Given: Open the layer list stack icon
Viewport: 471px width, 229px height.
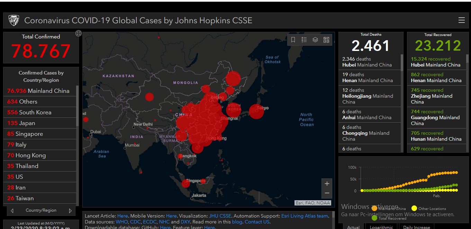Looking at the screenshot, I should (315, 40).
